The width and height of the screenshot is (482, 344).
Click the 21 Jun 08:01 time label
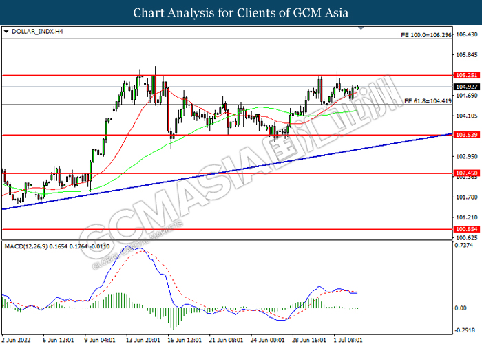coord(226,340)
